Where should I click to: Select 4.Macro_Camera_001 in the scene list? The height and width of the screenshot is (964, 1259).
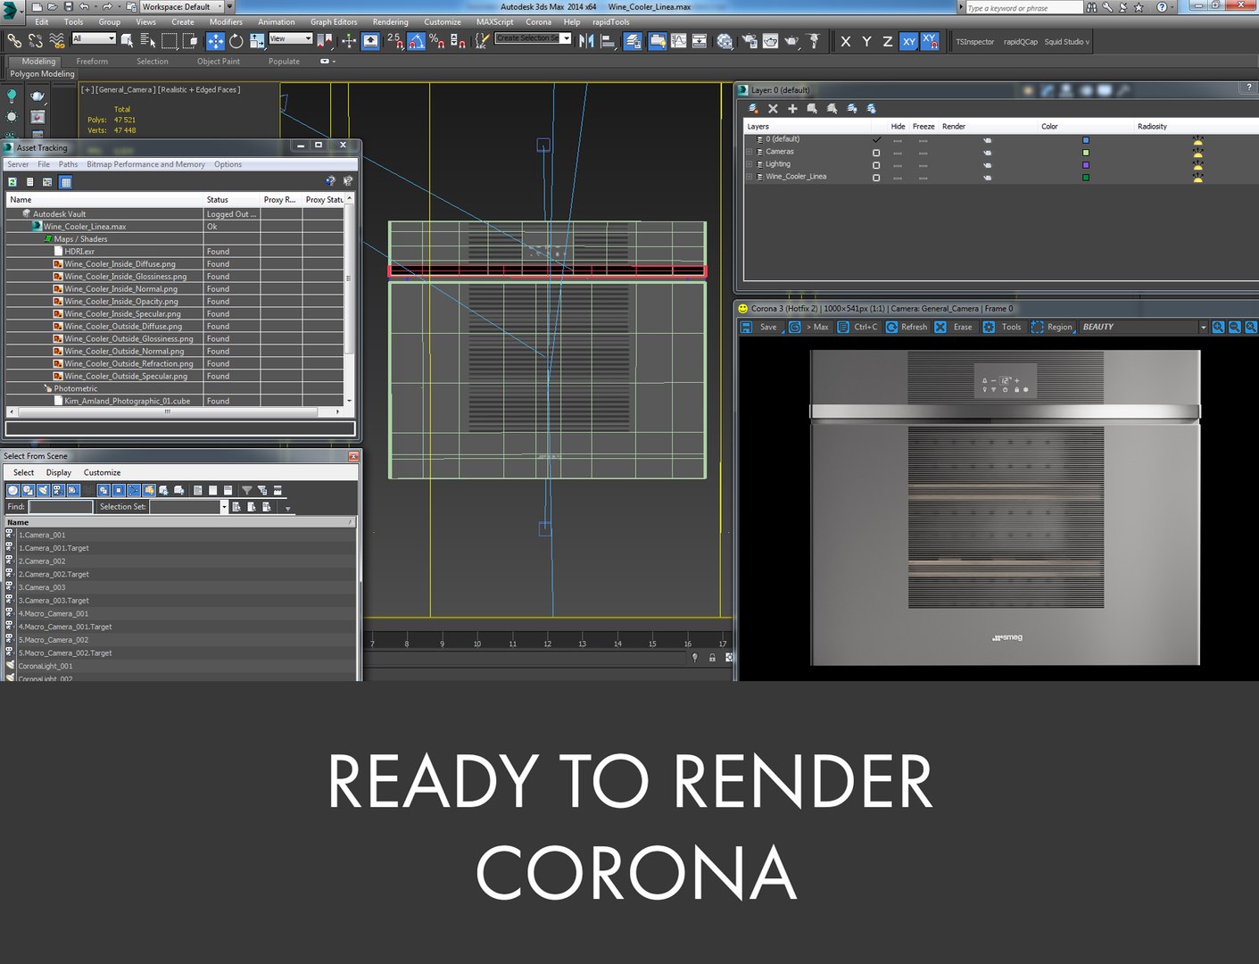(x=54, y=614)
